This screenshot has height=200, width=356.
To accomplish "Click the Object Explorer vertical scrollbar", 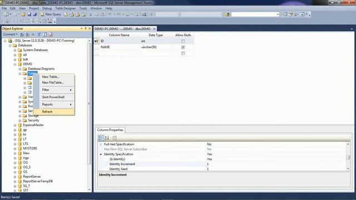I will point(89,103).
